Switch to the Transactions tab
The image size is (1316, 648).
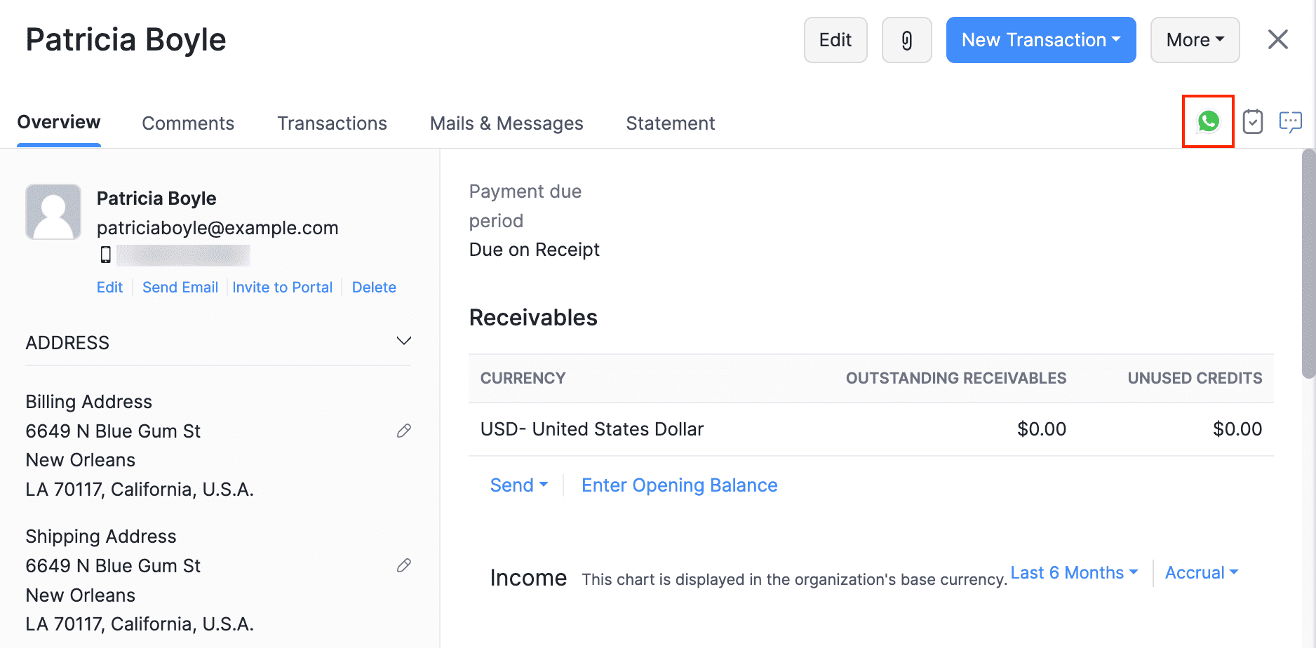[332, 123]
